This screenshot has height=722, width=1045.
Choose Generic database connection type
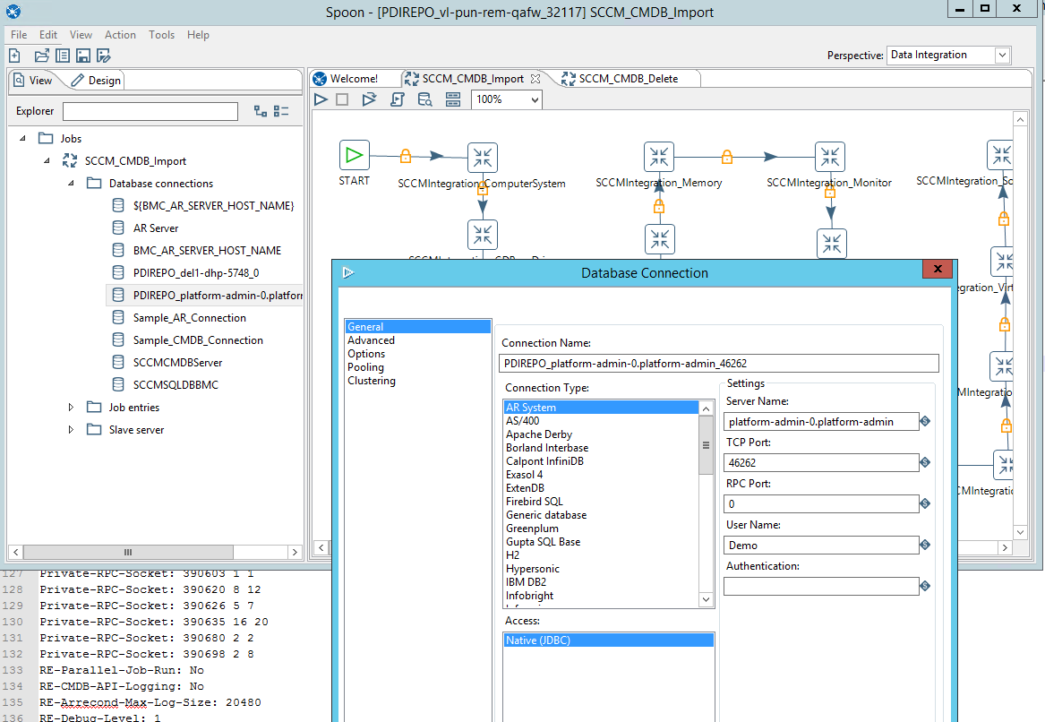tap(546, 515)
